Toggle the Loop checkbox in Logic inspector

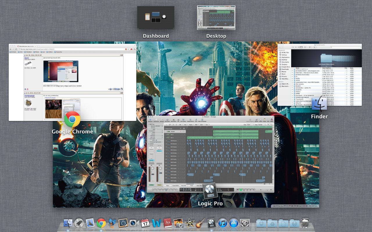(x=156, y=129)
